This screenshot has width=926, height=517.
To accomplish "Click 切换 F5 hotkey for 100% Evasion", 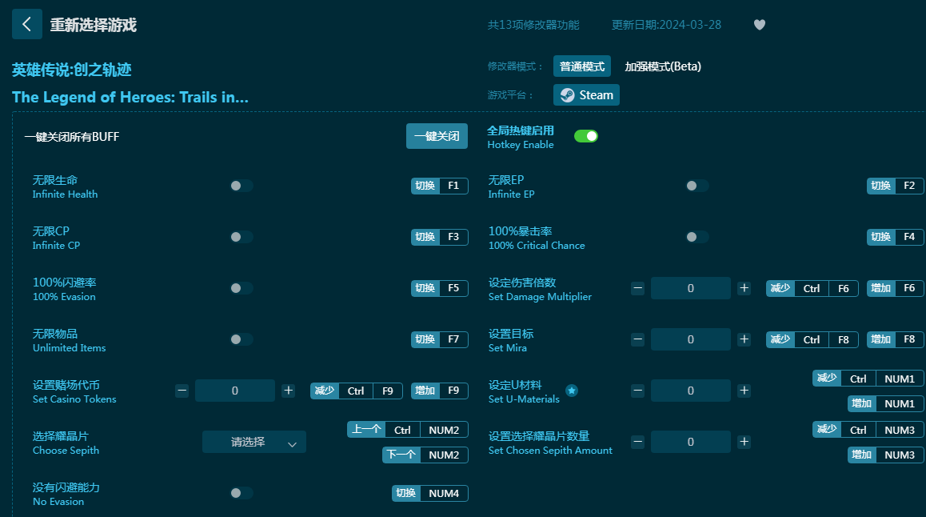I will click(439, 288).
